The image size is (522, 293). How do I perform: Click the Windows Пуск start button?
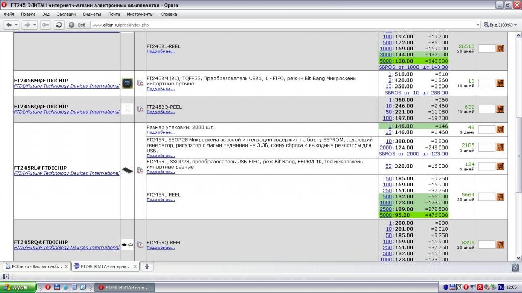[x=18, y=287]
